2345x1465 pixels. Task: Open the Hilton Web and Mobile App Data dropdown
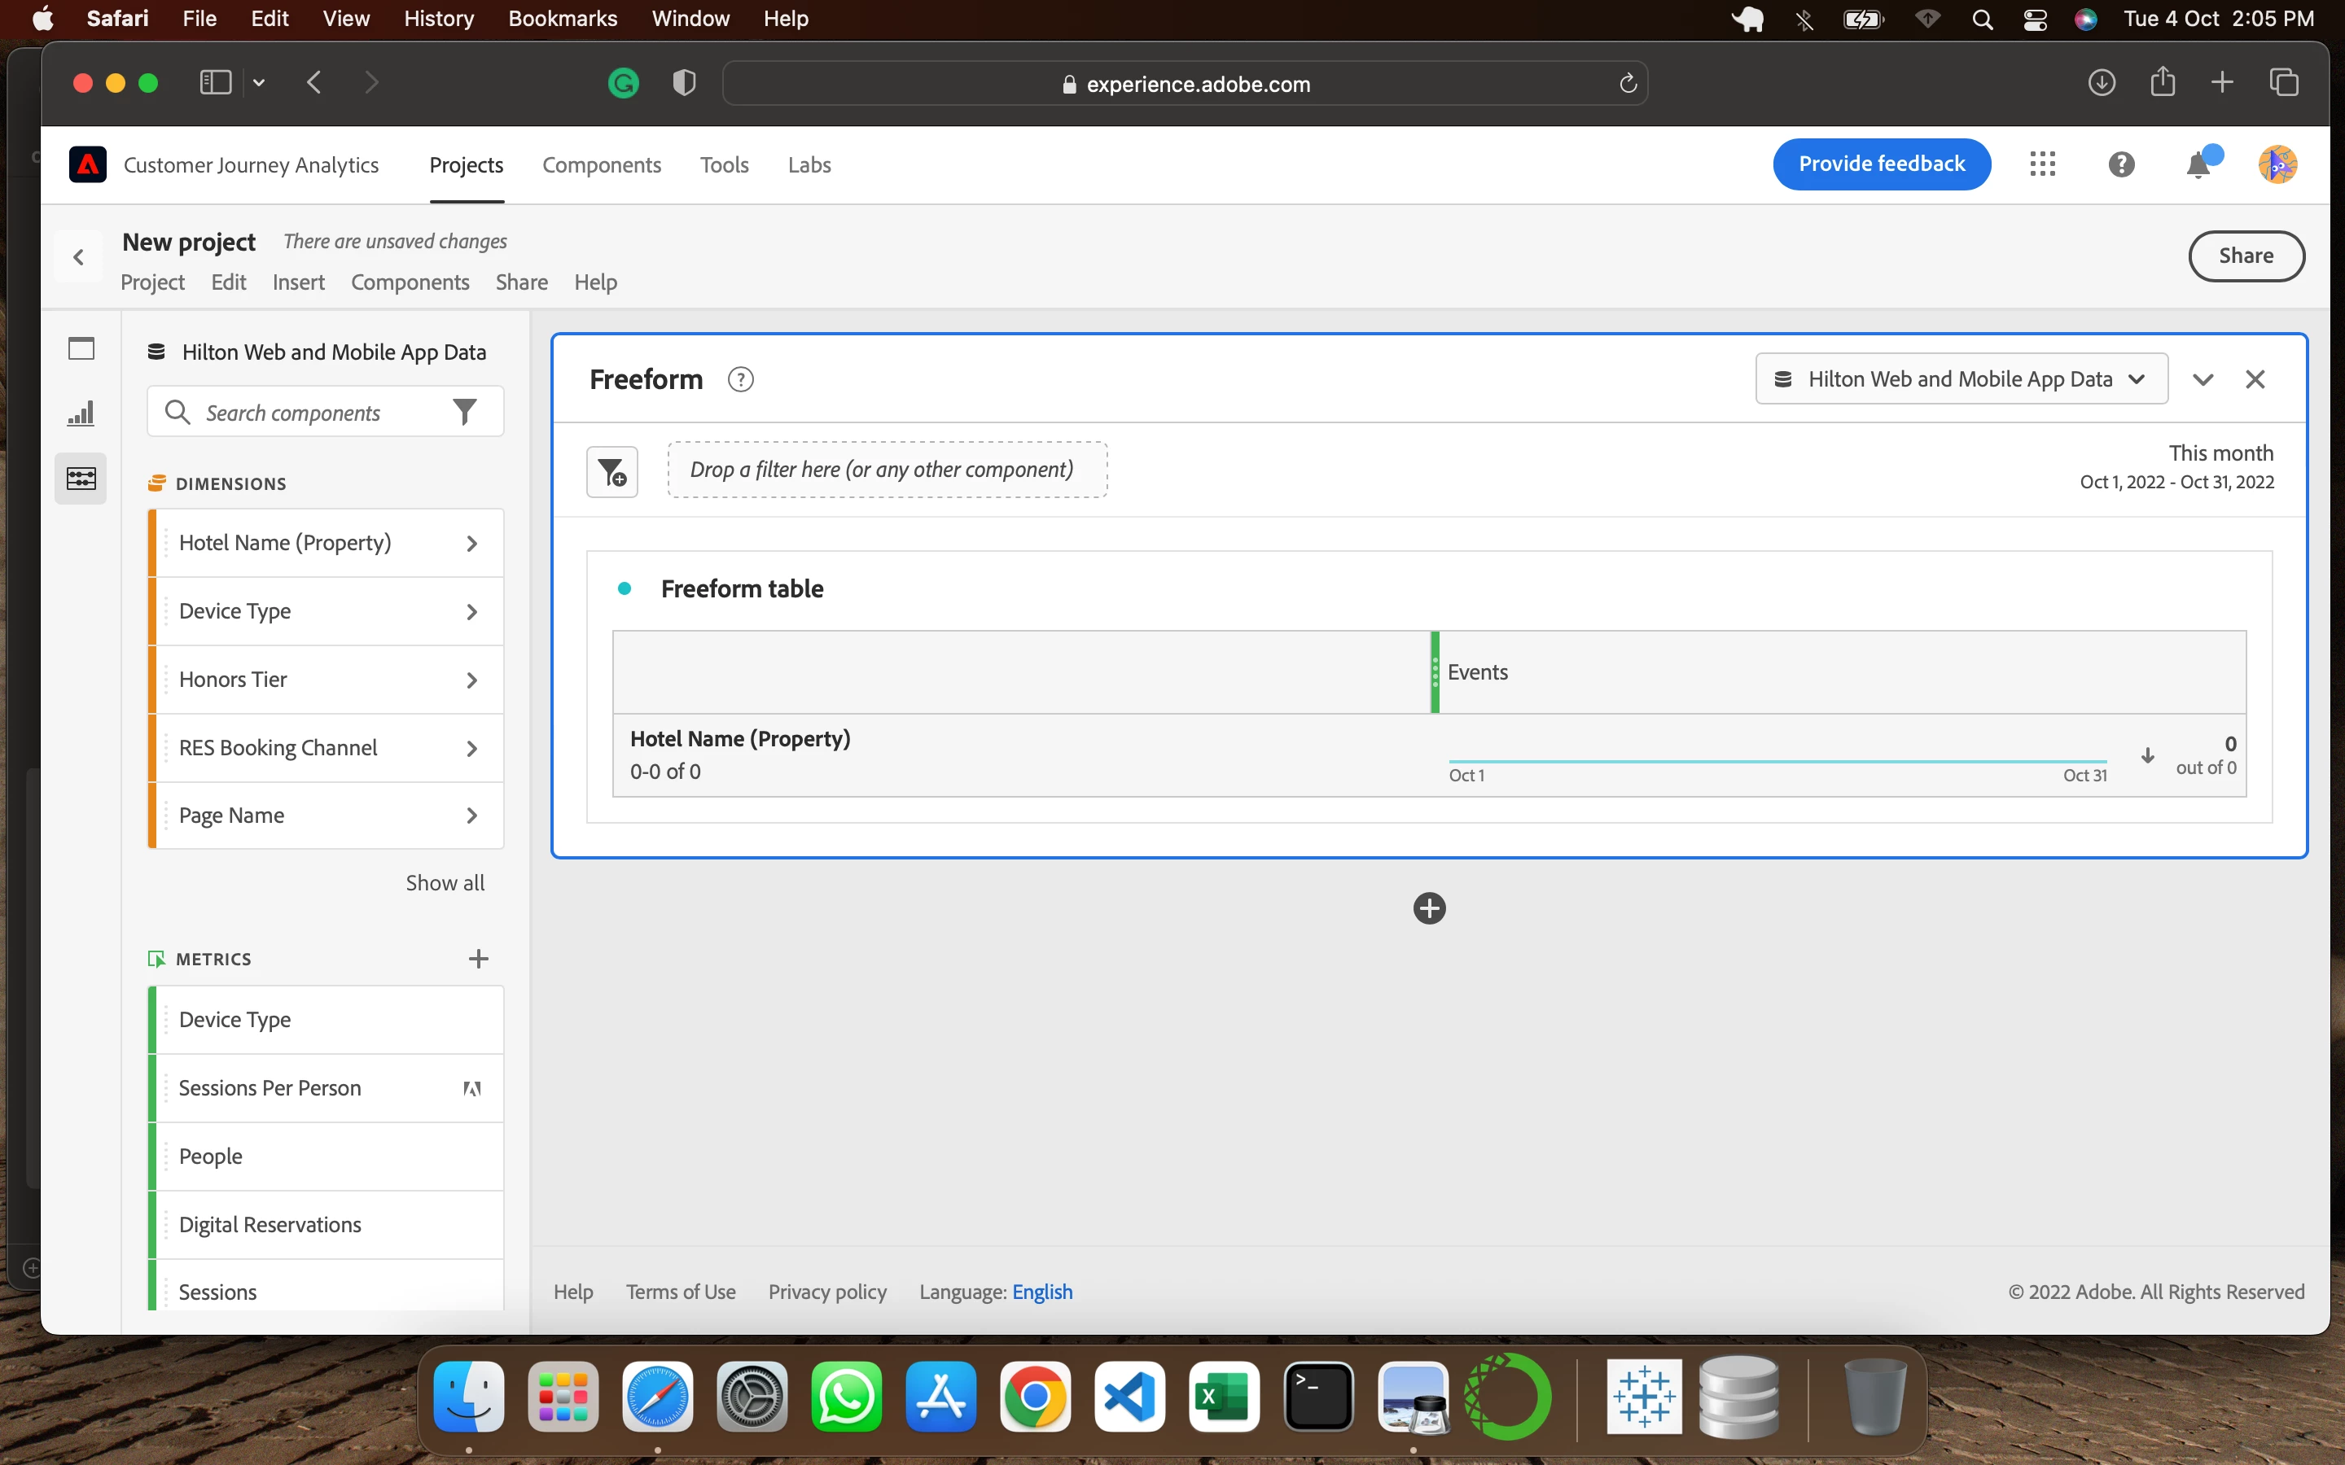[x=1961, y=378]
